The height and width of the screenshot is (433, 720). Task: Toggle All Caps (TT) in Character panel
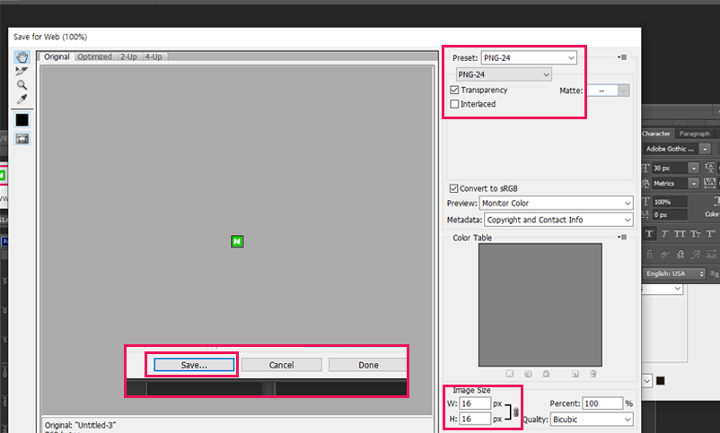(680, 234)
